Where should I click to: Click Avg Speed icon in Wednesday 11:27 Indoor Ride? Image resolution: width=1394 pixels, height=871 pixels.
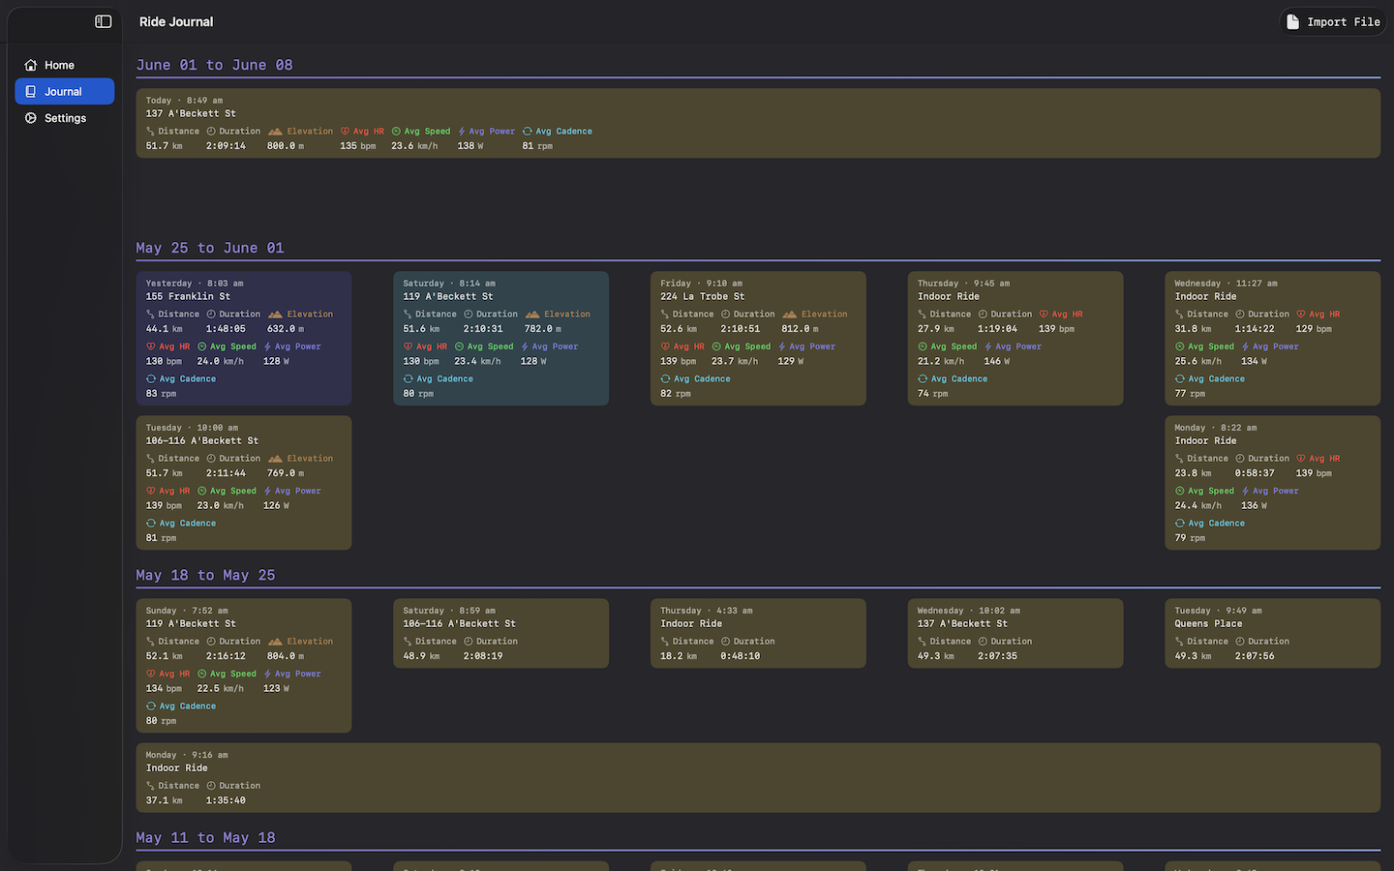[1180, 345]
